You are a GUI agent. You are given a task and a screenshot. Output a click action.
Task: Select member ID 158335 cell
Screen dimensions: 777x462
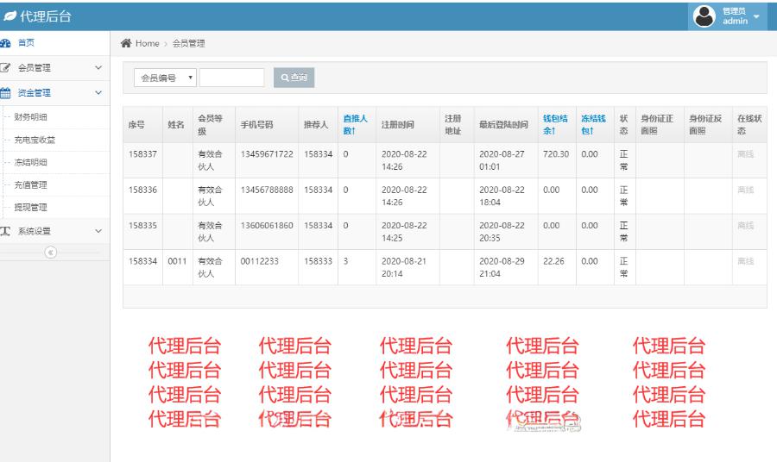(x=142, y=226)
